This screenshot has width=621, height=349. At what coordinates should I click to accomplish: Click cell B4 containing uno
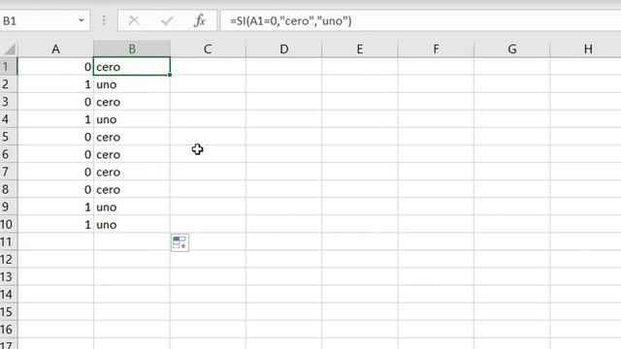coord(132,119)
